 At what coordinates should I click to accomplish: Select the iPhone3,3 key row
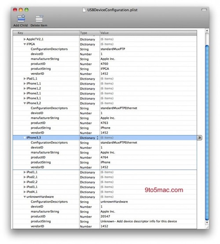tap(105, 138)
